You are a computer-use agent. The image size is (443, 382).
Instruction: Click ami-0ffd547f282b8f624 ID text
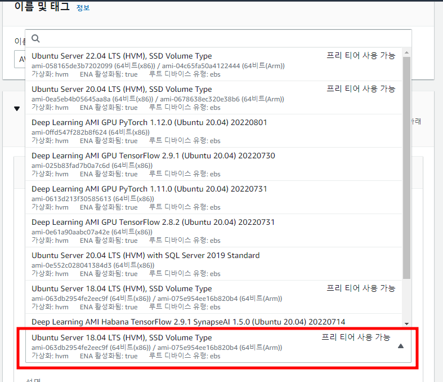(69, 132)
